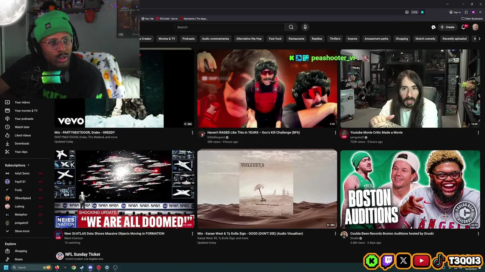Launch Firefox from the taskbar
This screenshot has width=485, height=272.
57,267
